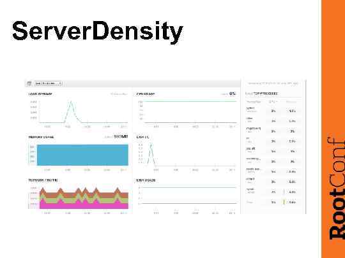Image resolution: width=345 pixels, height=258 pixels.
Task: Click the calendar icon beside the time range
Action: pyautogui.click(x=29, y=83)
